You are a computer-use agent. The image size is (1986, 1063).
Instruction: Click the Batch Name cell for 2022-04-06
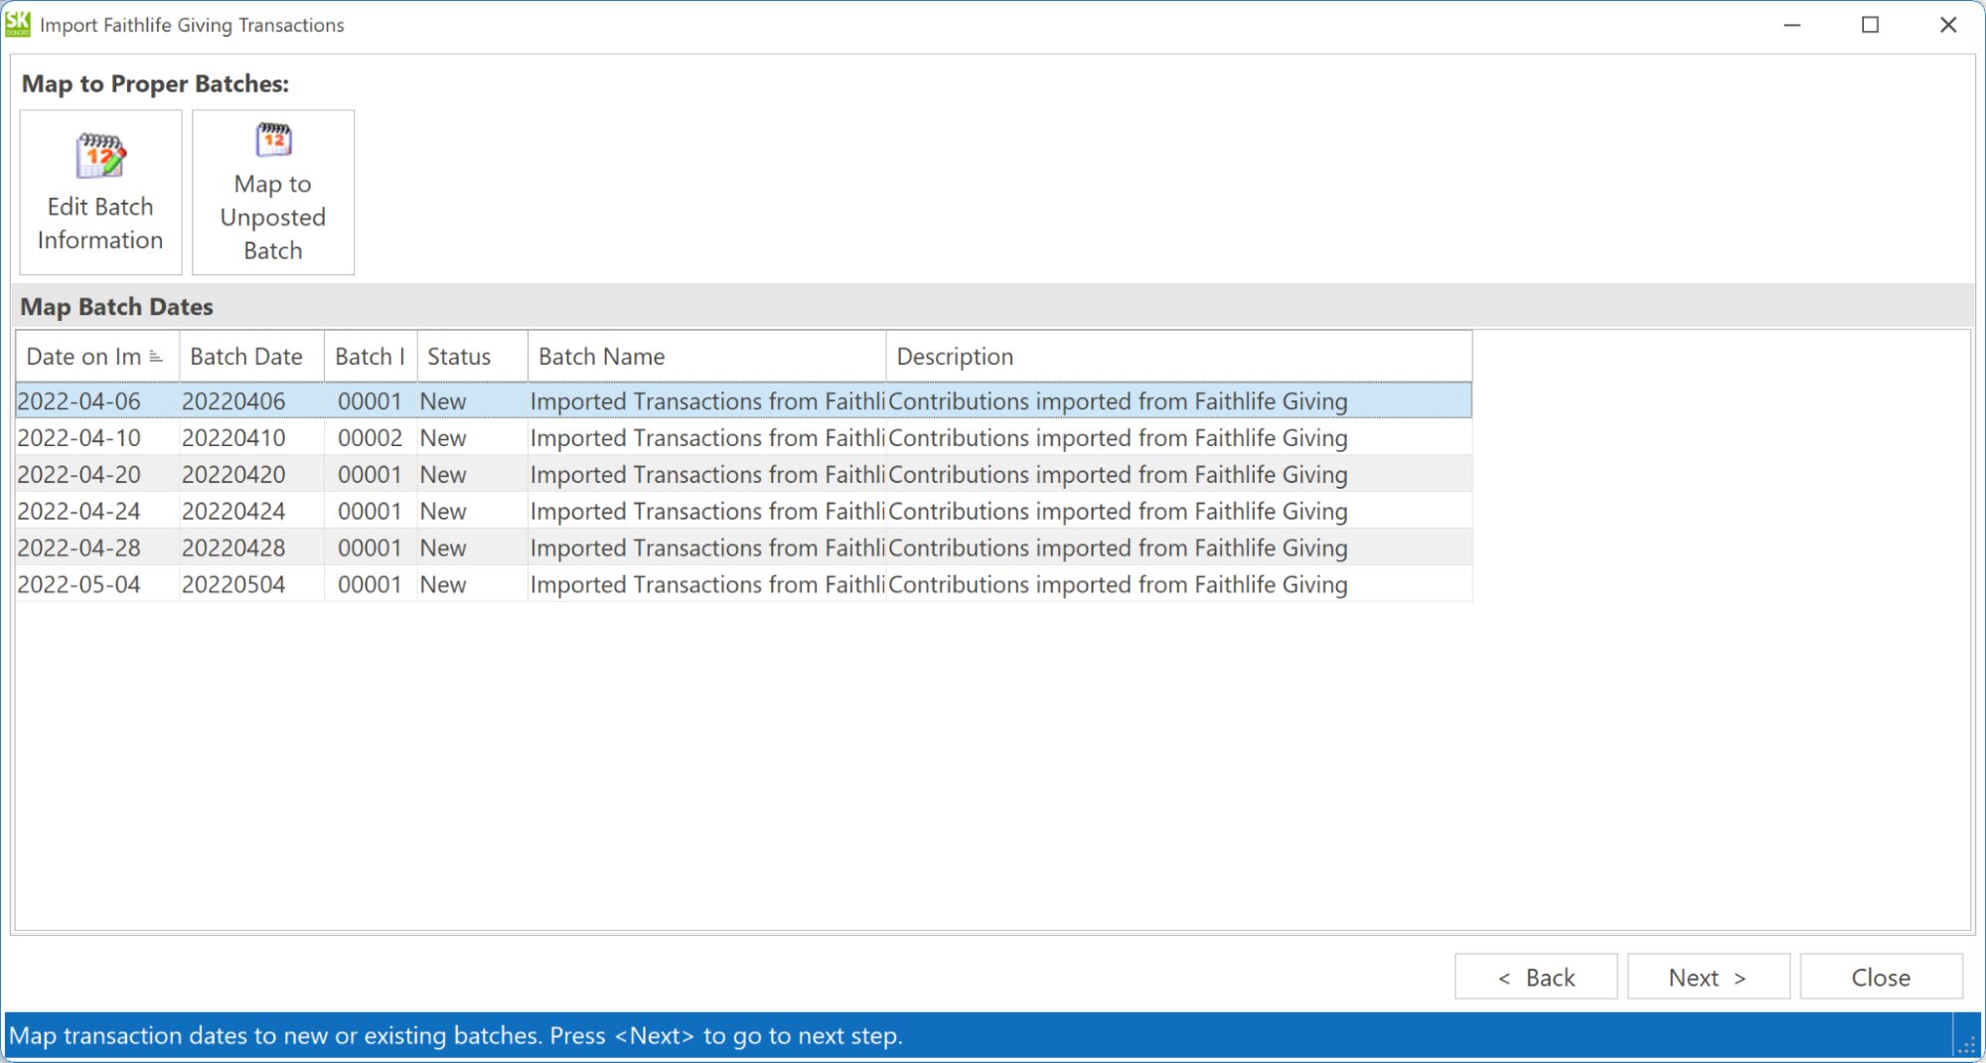pyautogui.click(x=706, y=401)
